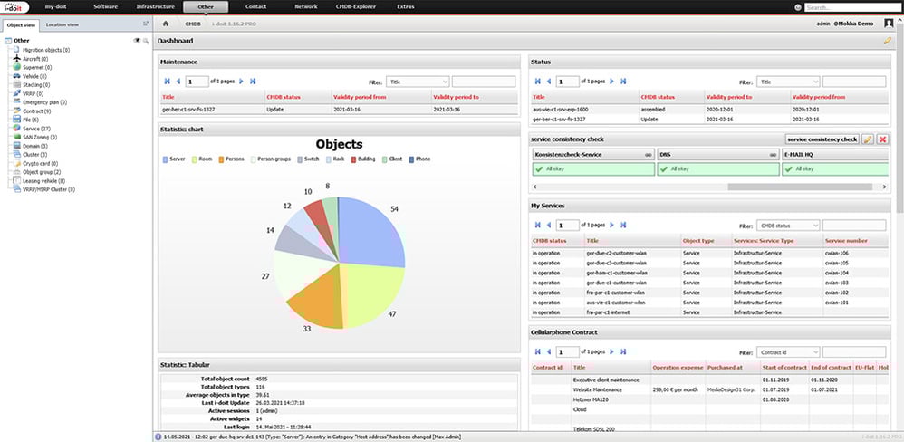Open the Infrastructure menu

click(155, 7)
